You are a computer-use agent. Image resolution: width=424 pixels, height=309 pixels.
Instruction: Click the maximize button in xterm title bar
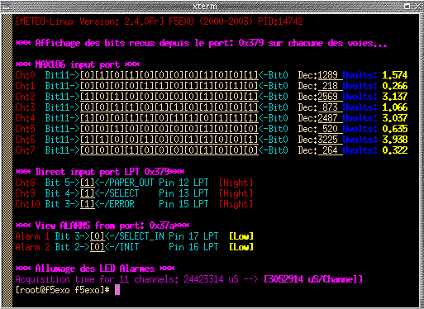coord(407,6)
